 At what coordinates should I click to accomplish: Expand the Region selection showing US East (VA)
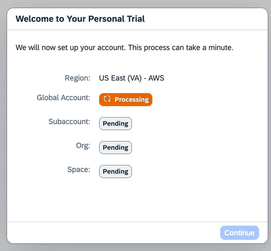pos(131,78)
